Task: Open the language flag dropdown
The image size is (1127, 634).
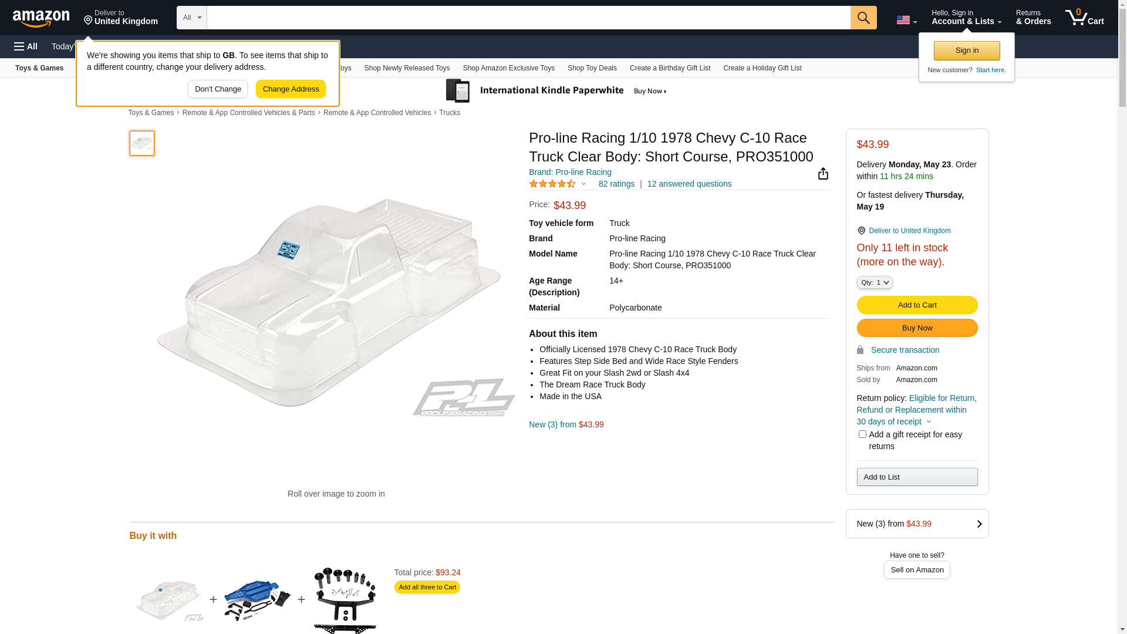Action: [906, 20]
